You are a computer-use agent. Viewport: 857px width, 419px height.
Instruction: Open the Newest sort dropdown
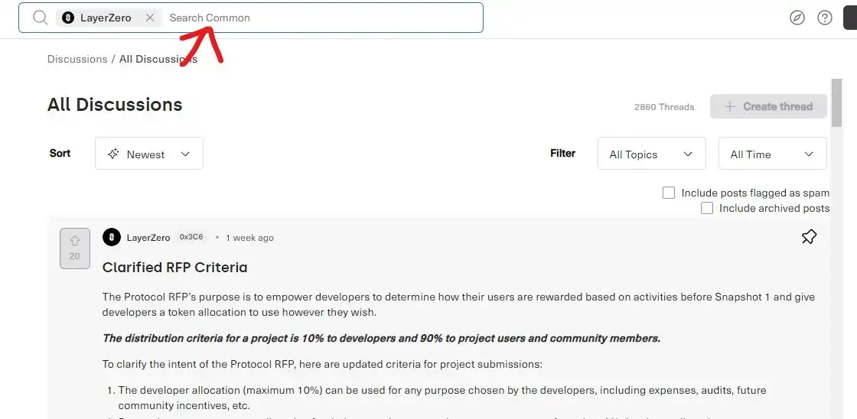[x=149, y=154]
